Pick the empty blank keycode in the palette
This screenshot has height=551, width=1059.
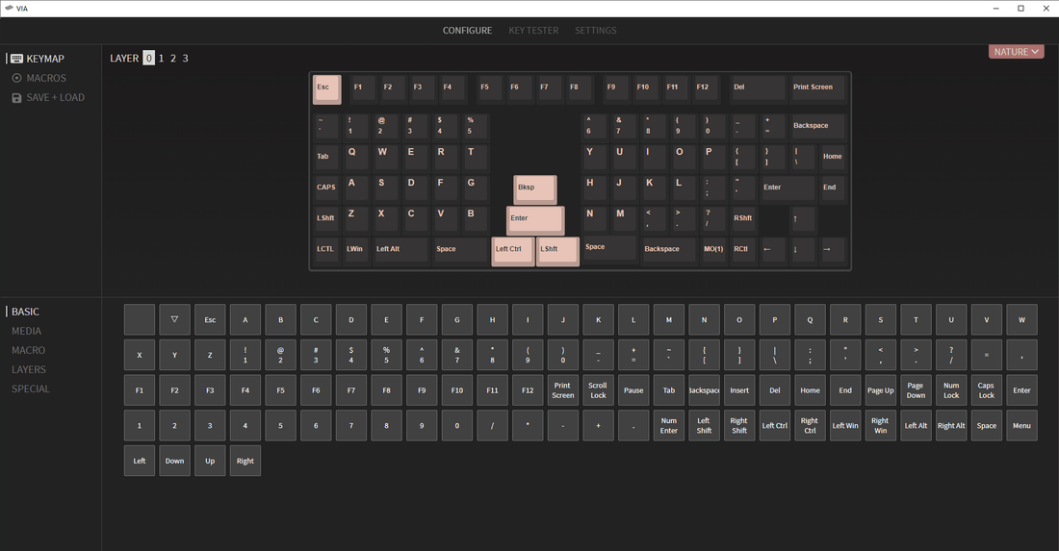(140, 319)
